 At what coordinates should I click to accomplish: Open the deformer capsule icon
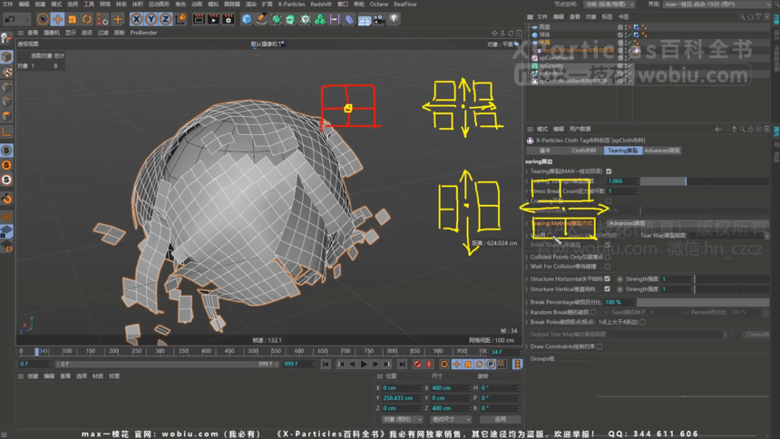tap(349, 19)
